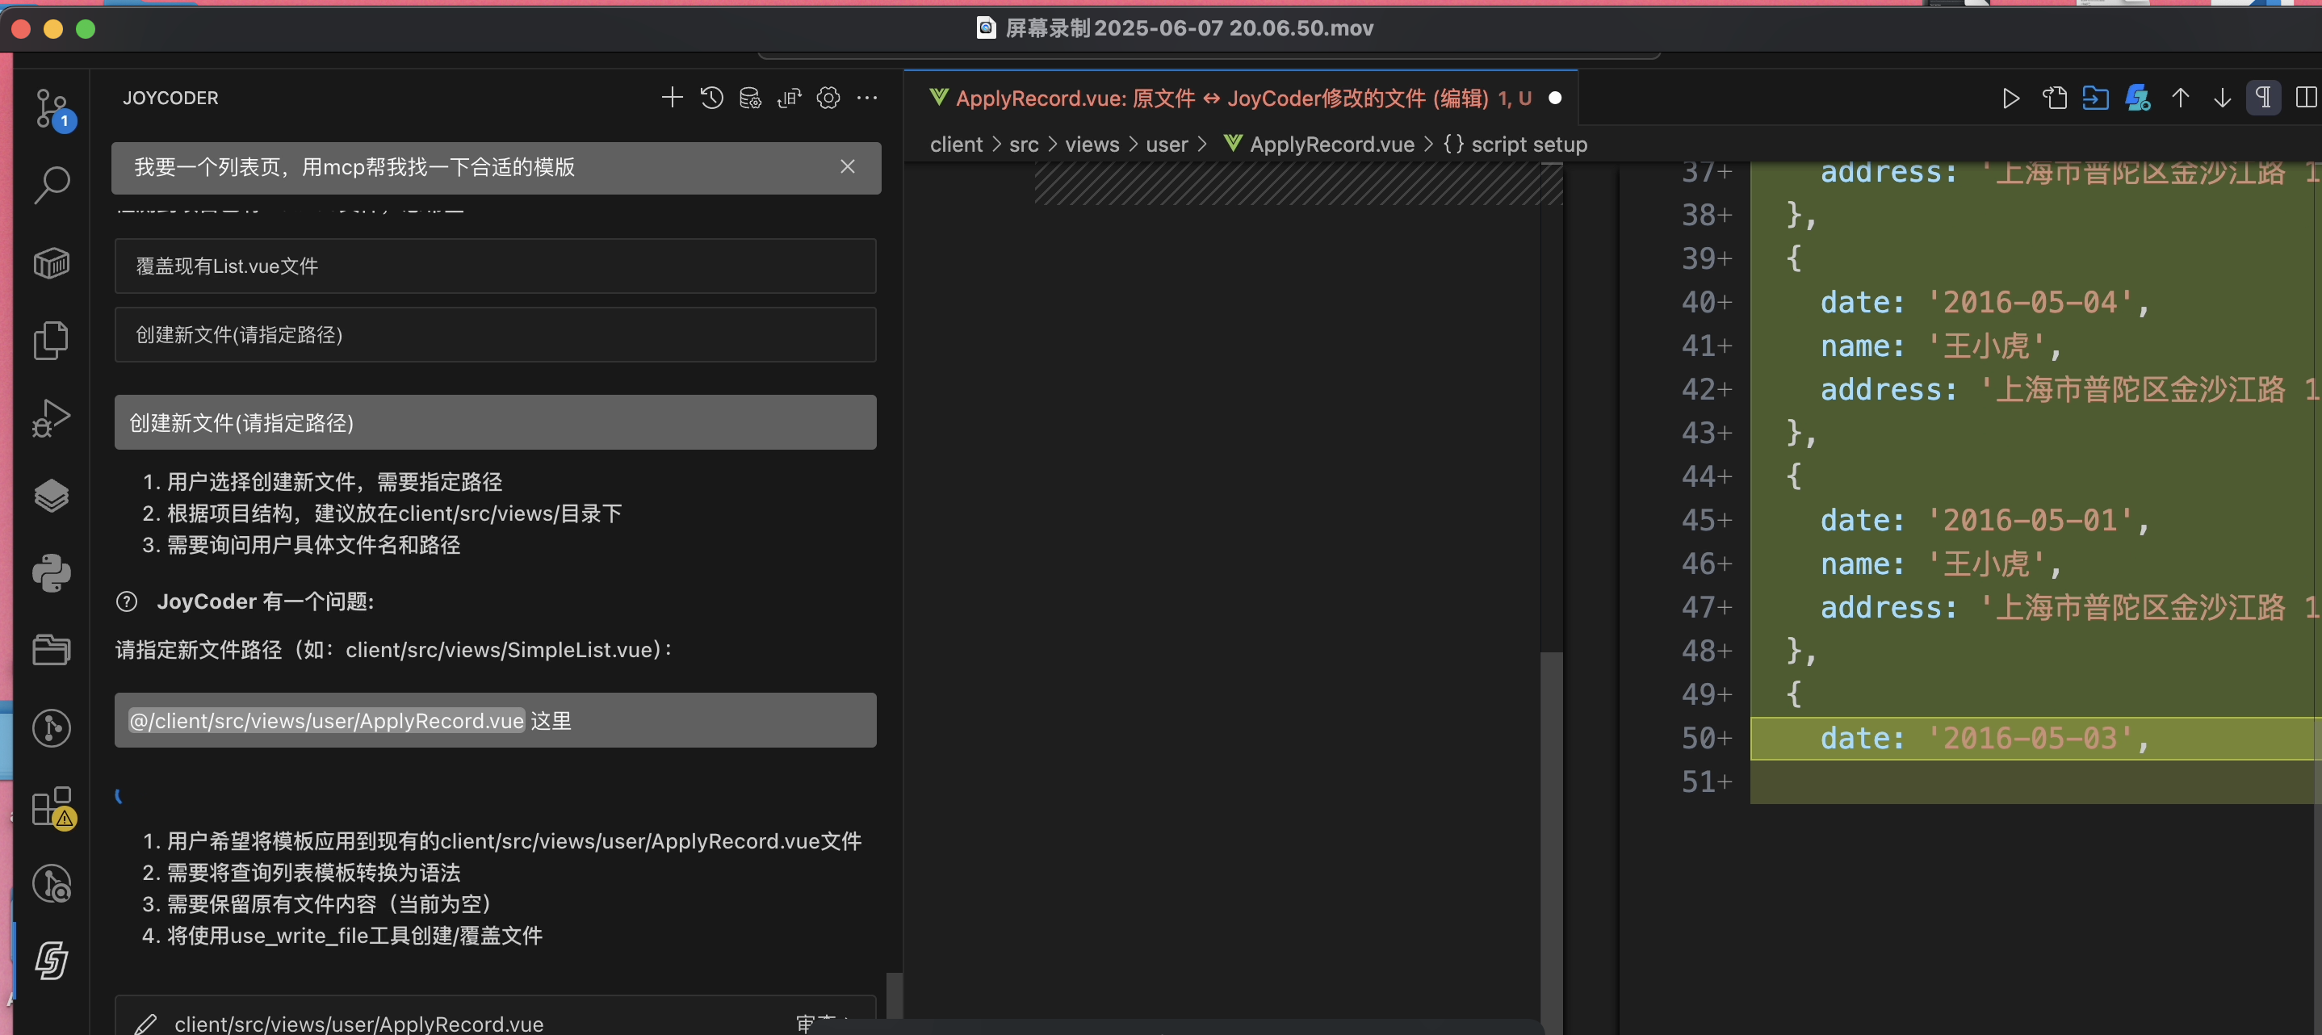The width and height of the screenshot is (2322, 1035).
Task: Open the container box view icon
Action: pyautogui.click(x=52, y=263)
